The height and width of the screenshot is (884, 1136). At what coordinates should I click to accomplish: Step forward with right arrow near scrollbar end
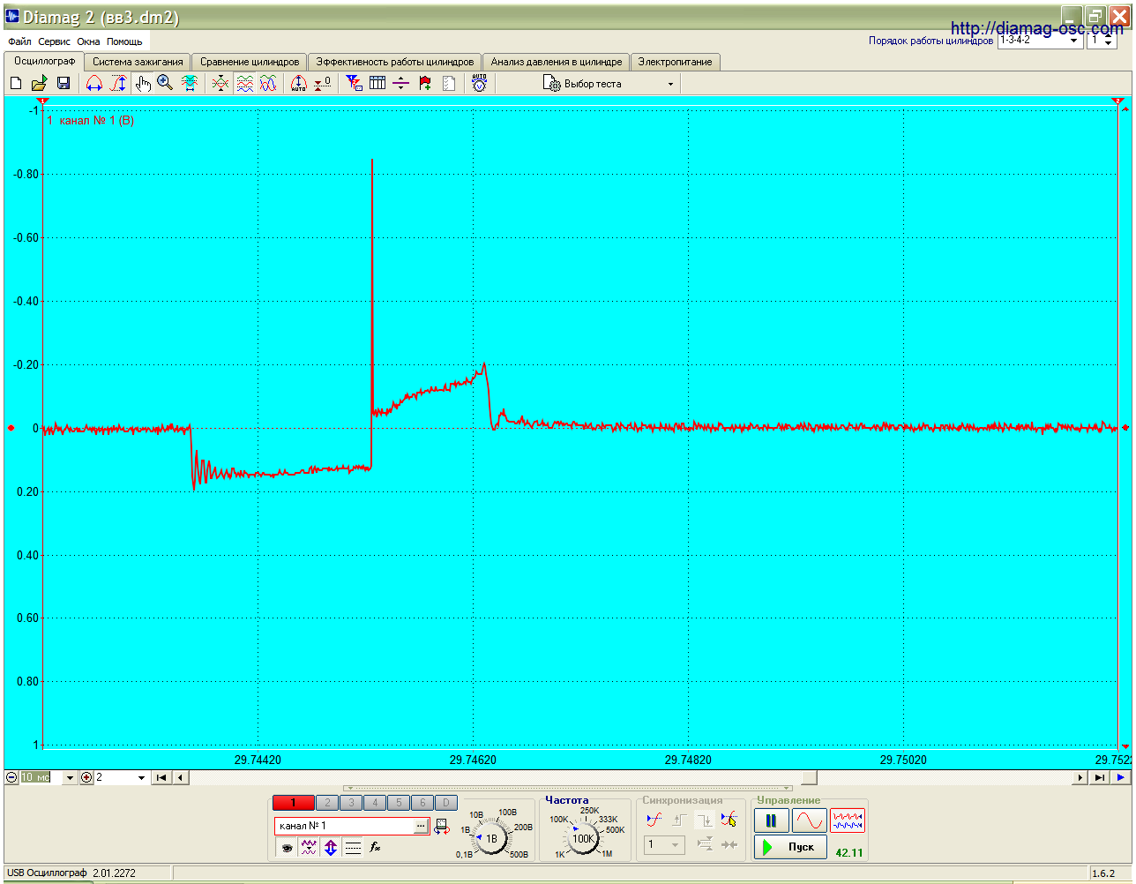[1080, 777]
